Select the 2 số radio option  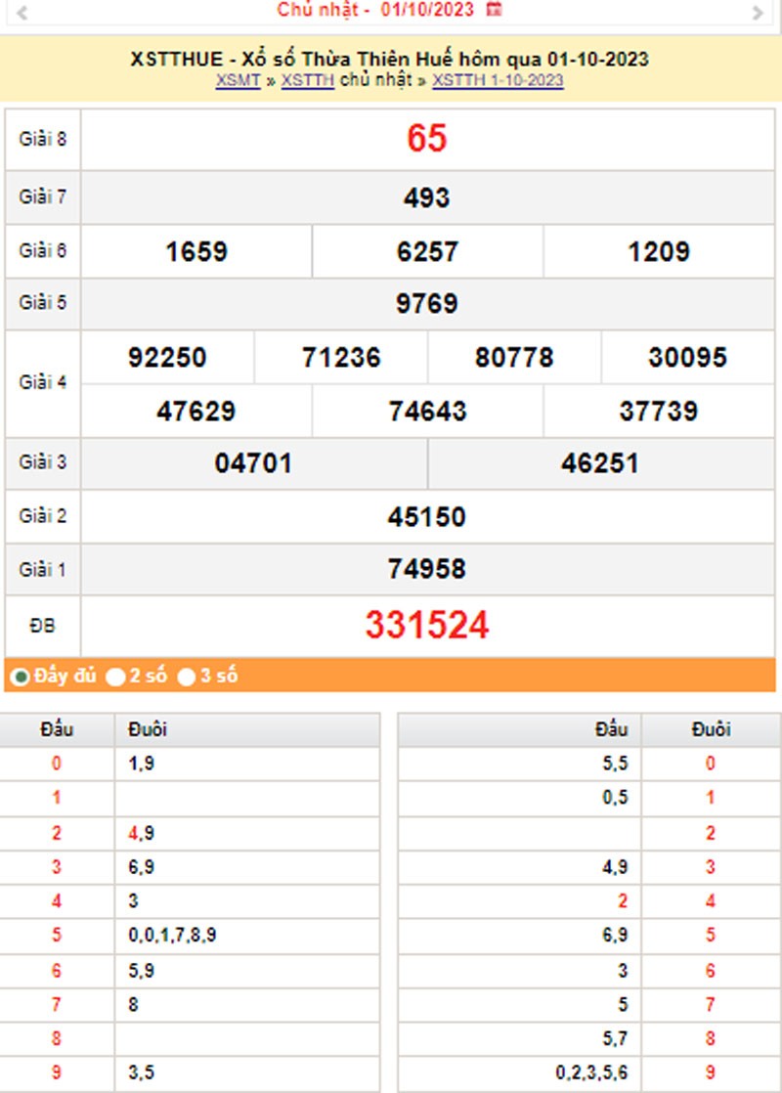(x=115, y=677)
